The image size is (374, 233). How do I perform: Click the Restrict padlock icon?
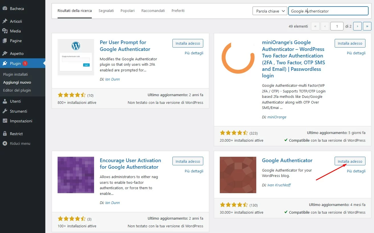point(5,134)
